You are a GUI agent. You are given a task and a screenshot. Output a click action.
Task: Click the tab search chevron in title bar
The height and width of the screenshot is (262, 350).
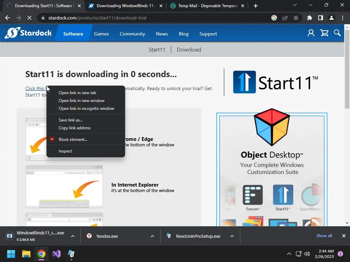[295, 5]
